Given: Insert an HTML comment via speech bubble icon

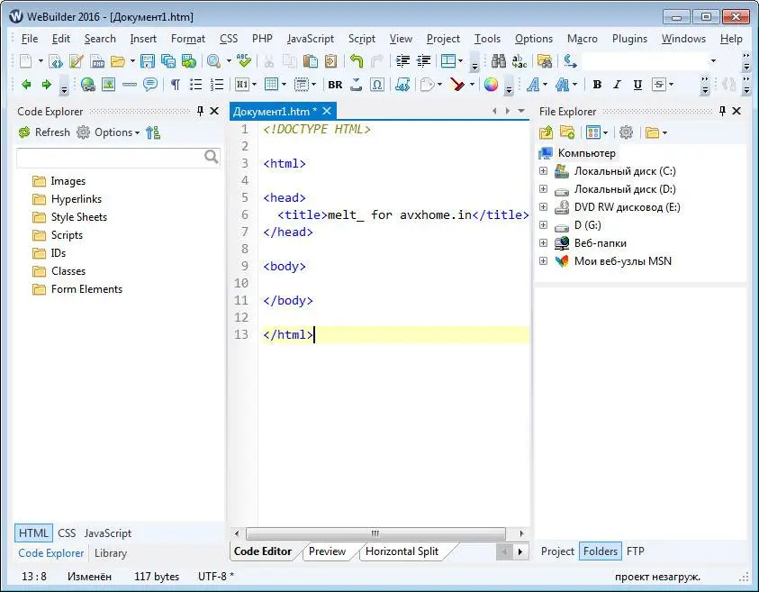Looking at the screenshot, I should (x=149, y=85).
